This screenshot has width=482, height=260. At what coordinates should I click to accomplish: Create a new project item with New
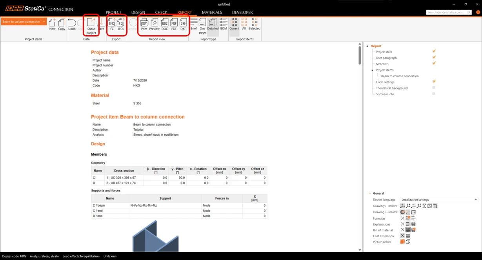pos(52,24)
